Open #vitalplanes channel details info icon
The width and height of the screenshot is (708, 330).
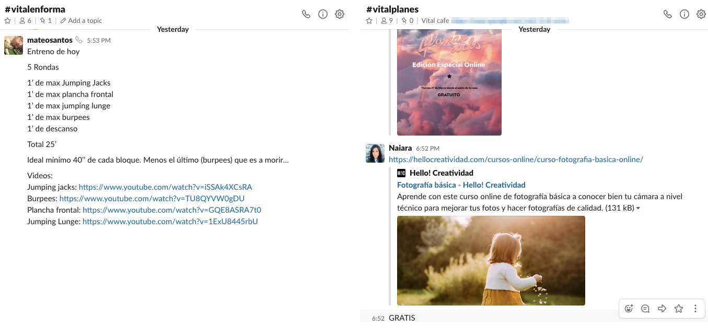pyautogui.click(x=684, y=14)
